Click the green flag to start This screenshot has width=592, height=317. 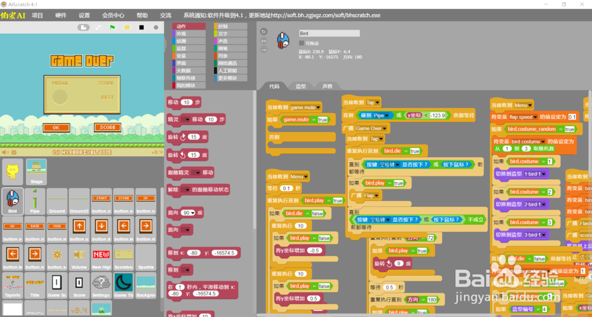[112, 28]
